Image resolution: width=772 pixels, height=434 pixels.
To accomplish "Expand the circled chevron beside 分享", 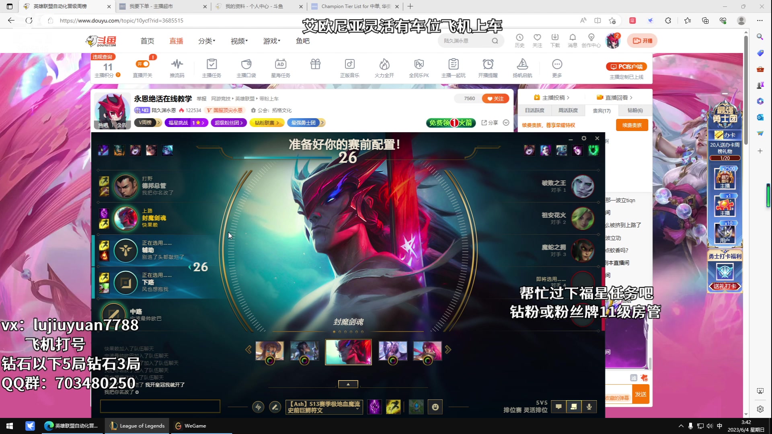I will [506, 123].
